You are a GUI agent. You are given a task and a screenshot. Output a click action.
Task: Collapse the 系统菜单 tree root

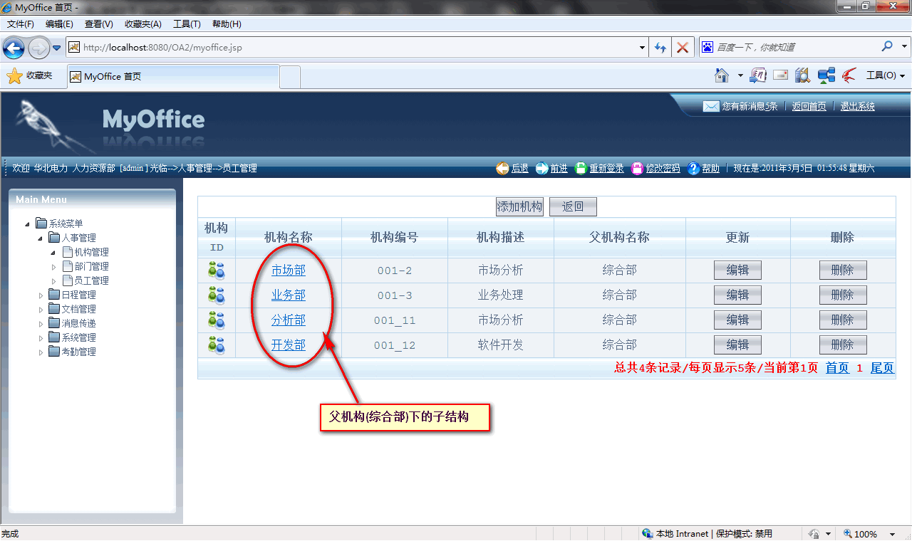click(28, 224)
